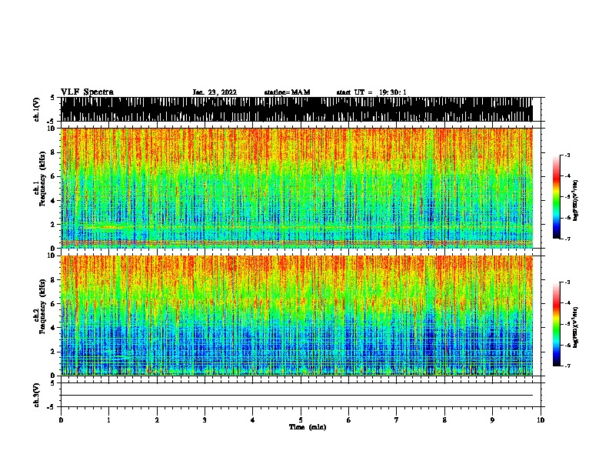Click time axis tick label "6"
Screen dimensions: 609x471
(x=348, y=419)
